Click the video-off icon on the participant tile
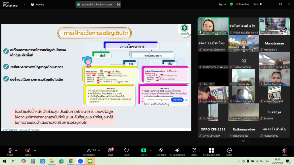Image resolution: width=294 pixels, height=165 pixels. [243, 60]
